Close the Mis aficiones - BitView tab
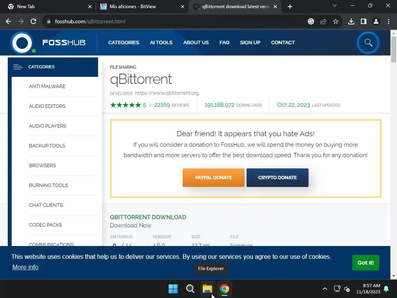The width and height of the screenshot is (397, 298). [183, 7]
